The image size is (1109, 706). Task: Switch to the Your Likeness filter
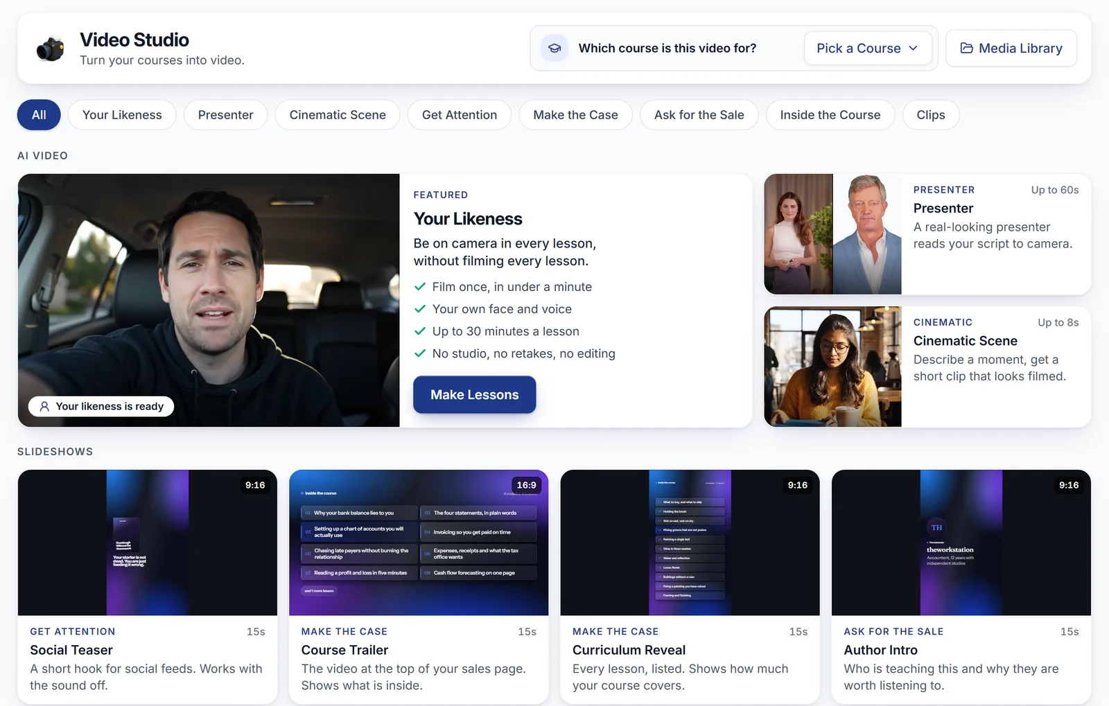(x=122, y=115)
